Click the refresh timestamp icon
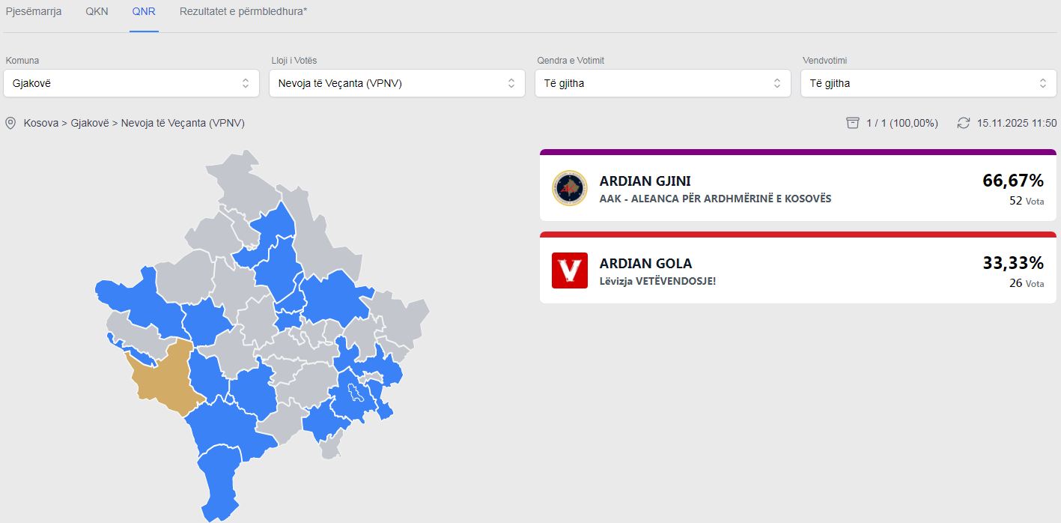1061x523 pixels. coord(964,123)
